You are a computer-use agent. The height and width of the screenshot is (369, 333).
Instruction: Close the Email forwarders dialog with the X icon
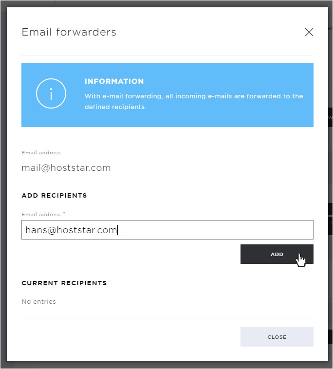pyautogui.click(x=309, y=32)
